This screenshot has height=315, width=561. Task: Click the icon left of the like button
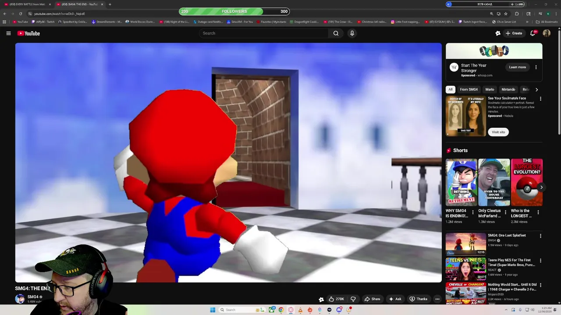pyautogui.click(x=321, y=299)
